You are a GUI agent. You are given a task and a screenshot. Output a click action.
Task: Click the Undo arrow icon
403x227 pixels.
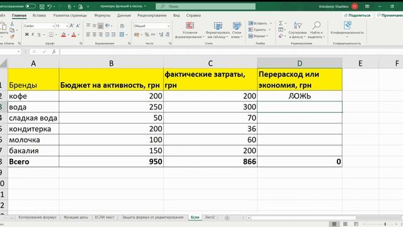50,6
